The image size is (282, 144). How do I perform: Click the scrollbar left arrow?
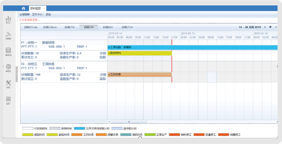coord(109,122)
